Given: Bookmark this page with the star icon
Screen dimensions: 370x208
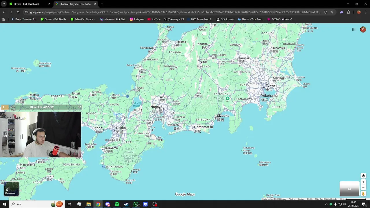Looking at the screenshot, I should pos(332,12).
